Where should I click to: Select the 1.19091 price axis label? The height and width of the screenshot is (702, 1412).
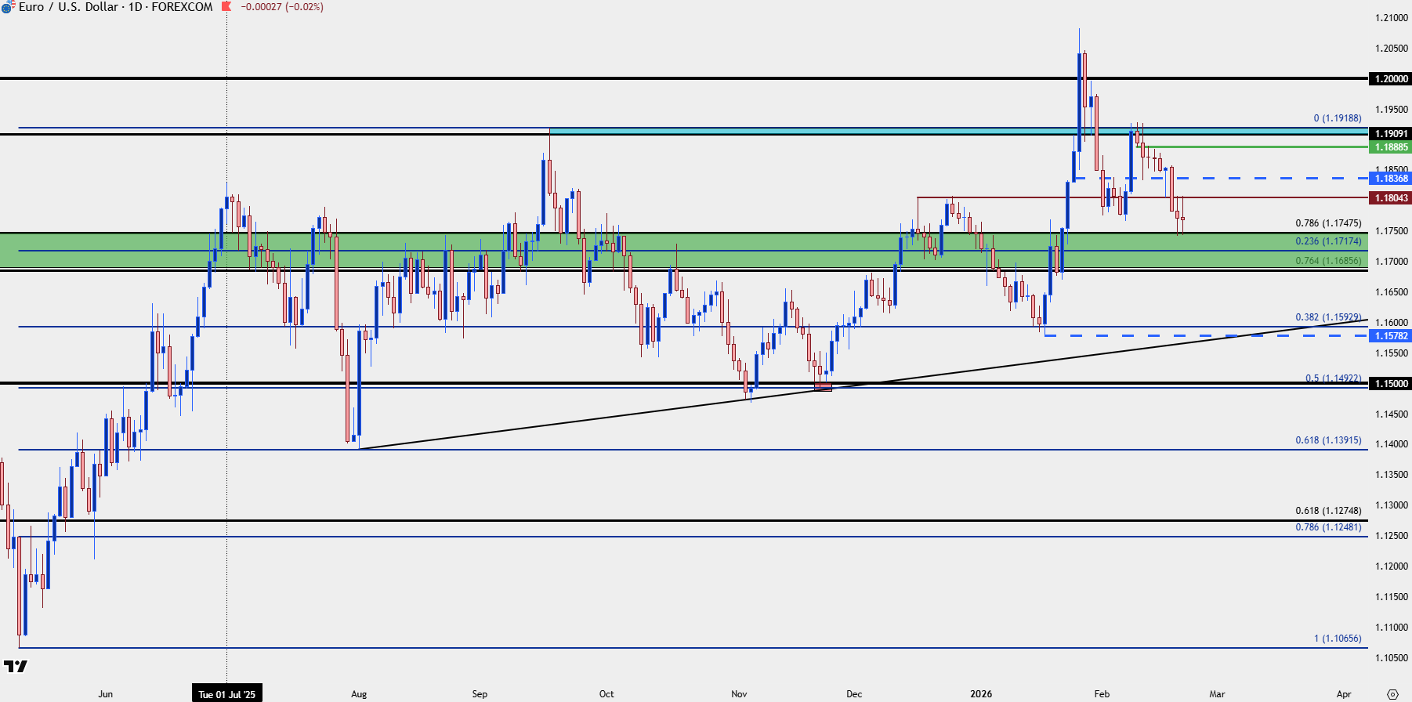(1390, 134)
